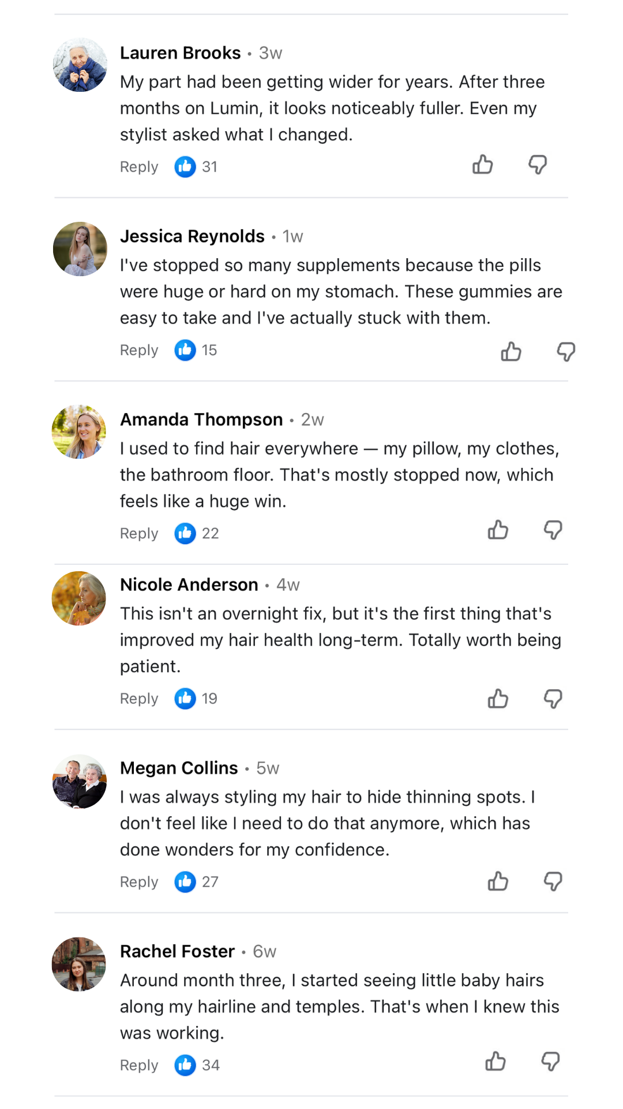Click blue like badge showing 34
The width and height of the screenshot is (623, 1109).
(x=185, y=1065)
